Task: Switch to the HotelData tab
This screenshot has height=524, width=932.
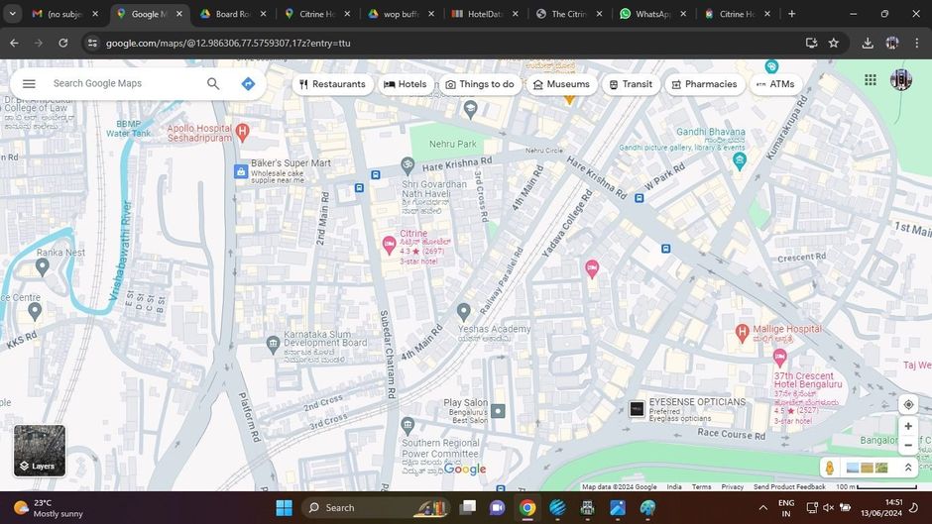Action: point(485,14)
